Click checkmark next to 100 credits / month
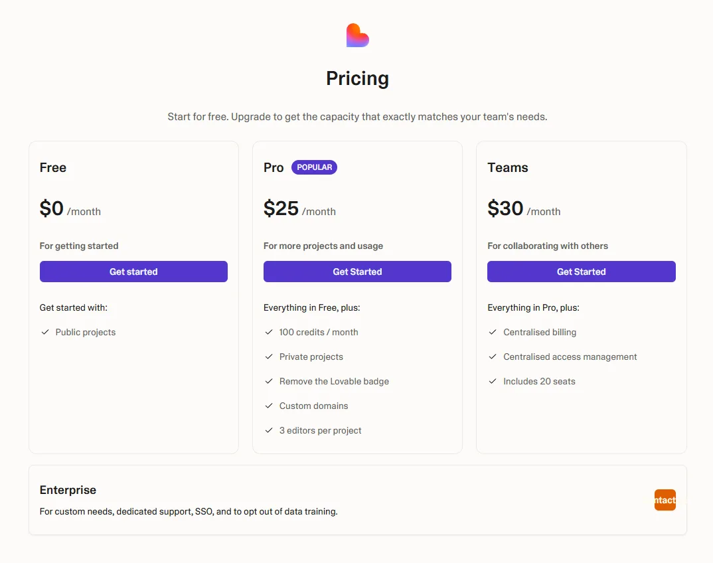This screenshot has height=563, width=713. [269, 332]
